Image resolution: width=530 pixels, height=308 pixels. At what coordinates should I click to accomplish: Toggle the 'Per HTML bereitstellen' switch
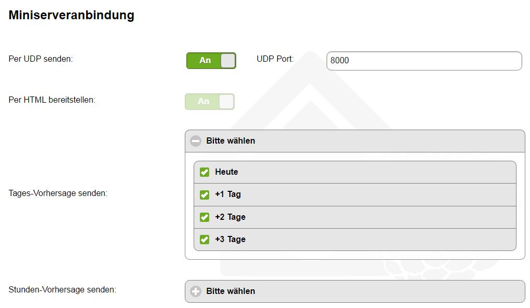tap(210, 102)
